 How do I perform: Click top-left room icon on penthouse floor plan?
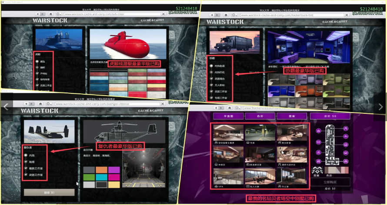pyautogui.click(x=318, y=131)
